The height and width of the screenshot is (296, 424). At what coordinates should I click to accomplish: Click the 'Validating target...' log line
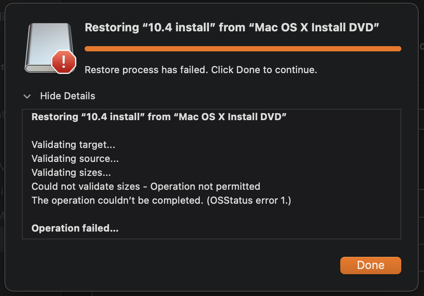(x=73, y=145)
